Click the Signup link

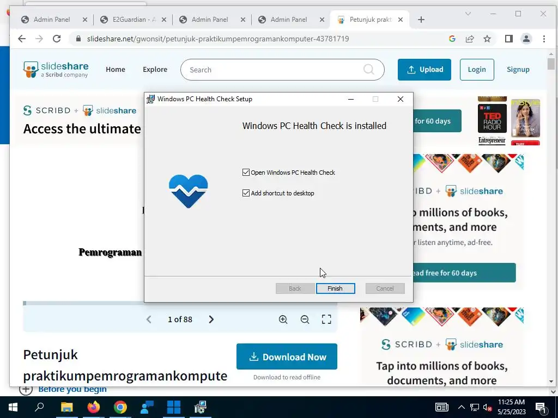518,69
